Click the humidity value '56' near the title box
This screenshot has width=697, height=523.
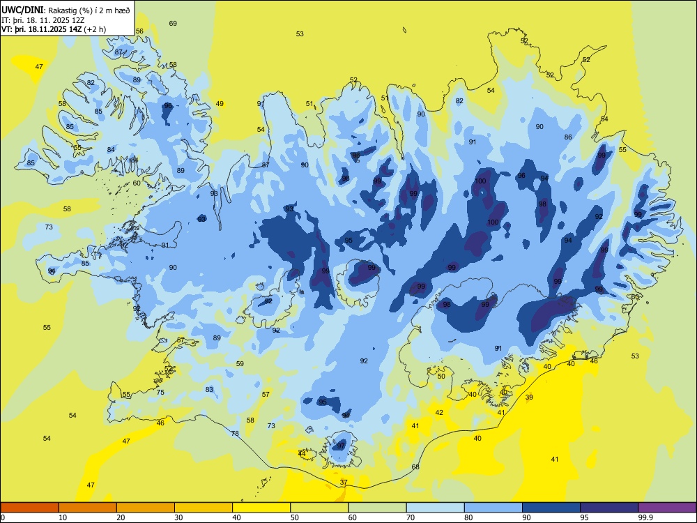[139, 31]
